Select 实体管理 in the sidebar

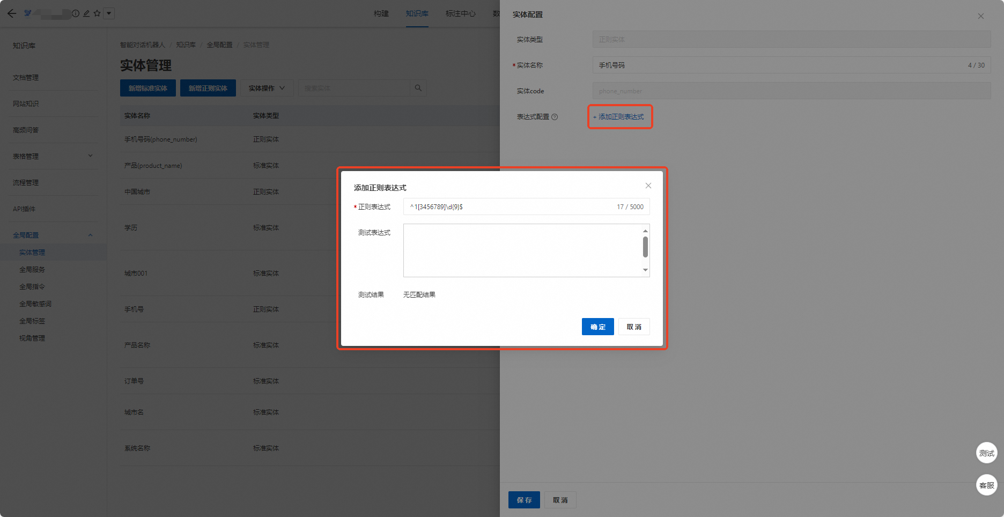pyautogui.click(x=32, y=252)
